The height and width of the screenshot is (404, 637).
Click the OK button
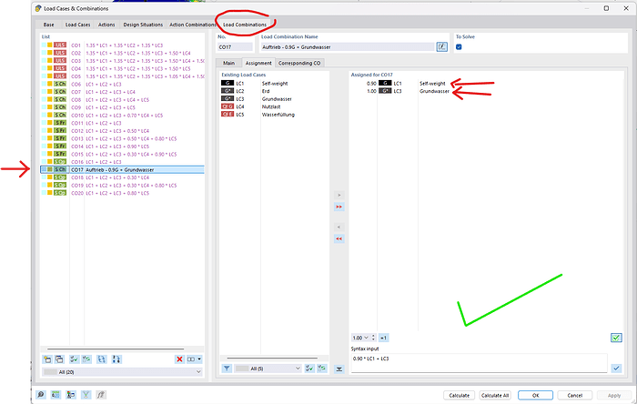(535, 395)
